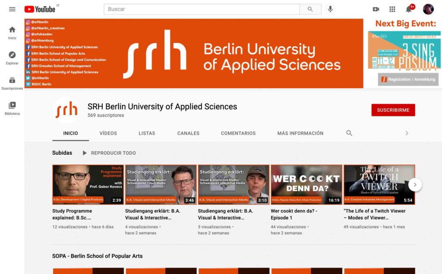Open the 3 Sing Posium event banner

coord(404,50)
